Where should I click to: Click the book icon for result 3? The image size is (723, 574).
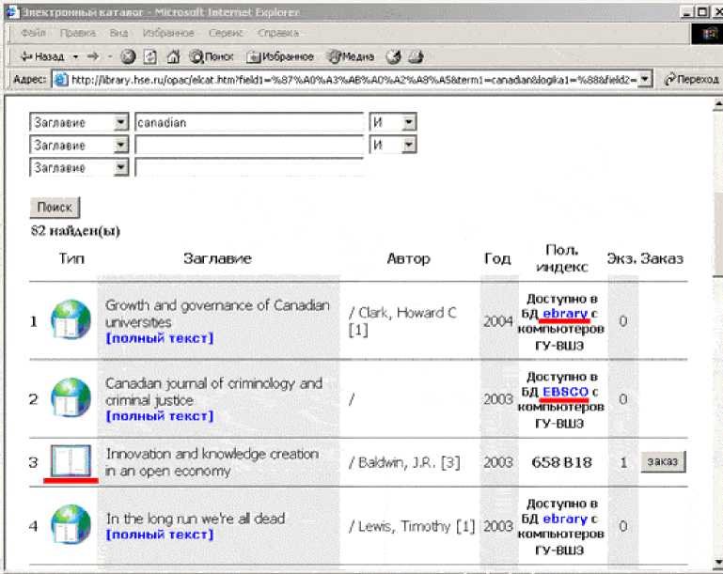click(x=71, y=462)
